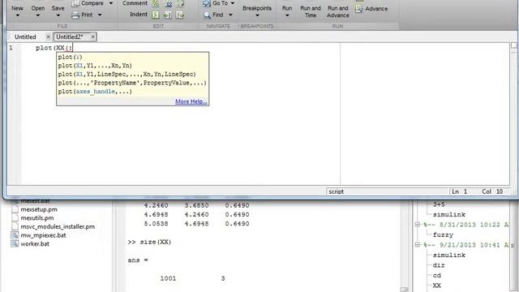519x292 pixels.
Task: Click line number 1 in the gutter
Action: (11, 48)
